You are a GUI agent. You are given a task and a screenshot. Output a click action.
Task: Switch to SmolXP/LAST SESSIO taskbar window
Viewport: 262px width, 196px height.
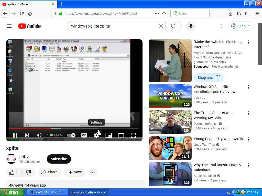pyautogui.click(x=47, y=192)
